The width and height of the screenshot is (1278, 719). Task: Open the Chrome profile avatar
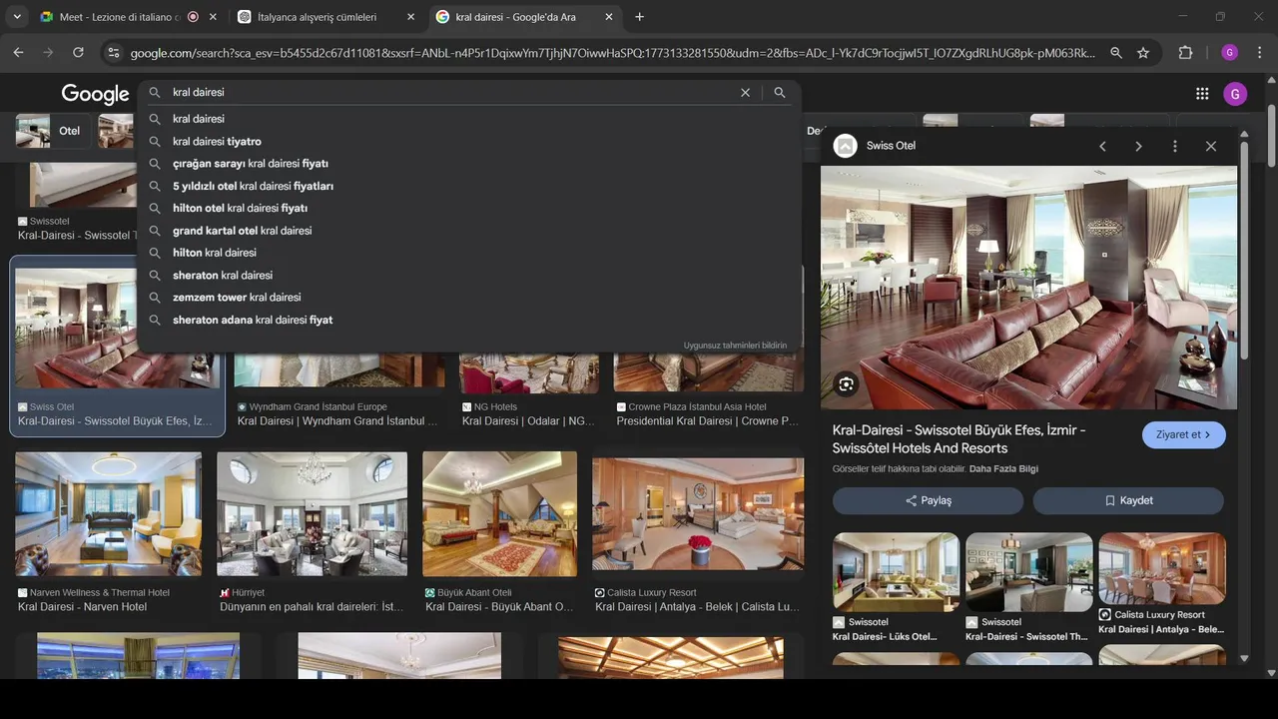click(1229, 53)
